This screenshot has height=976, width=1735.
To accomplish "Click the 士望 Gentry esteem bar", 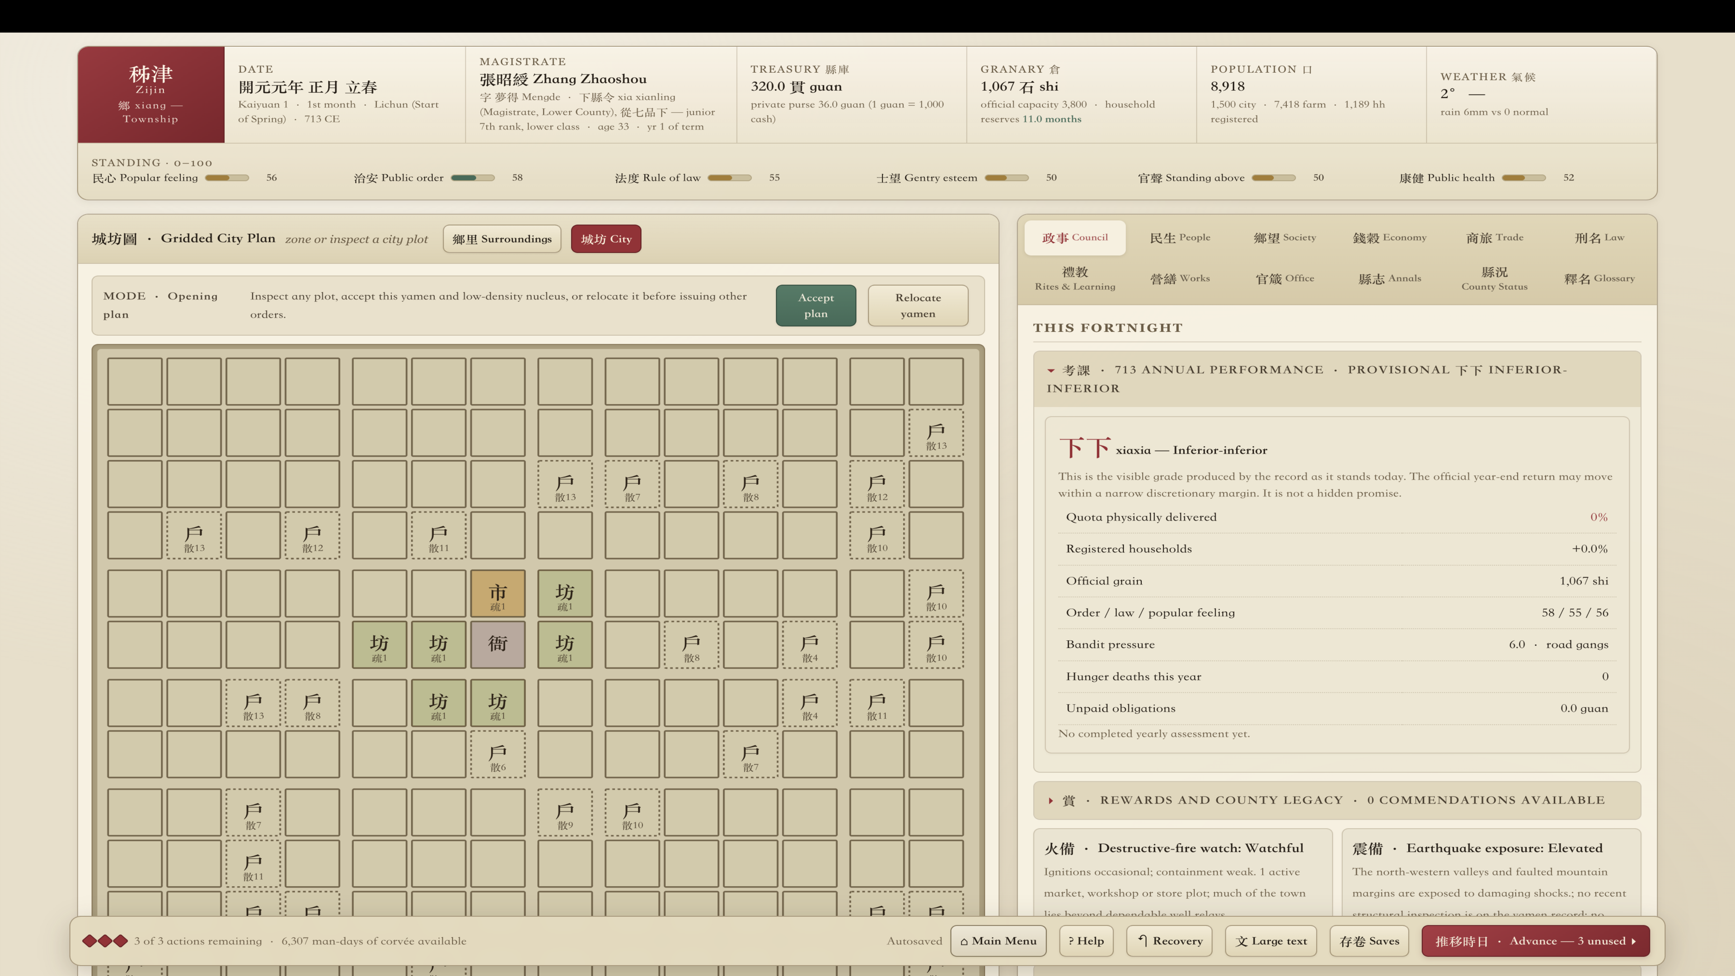I will [x=1006, y=178].
